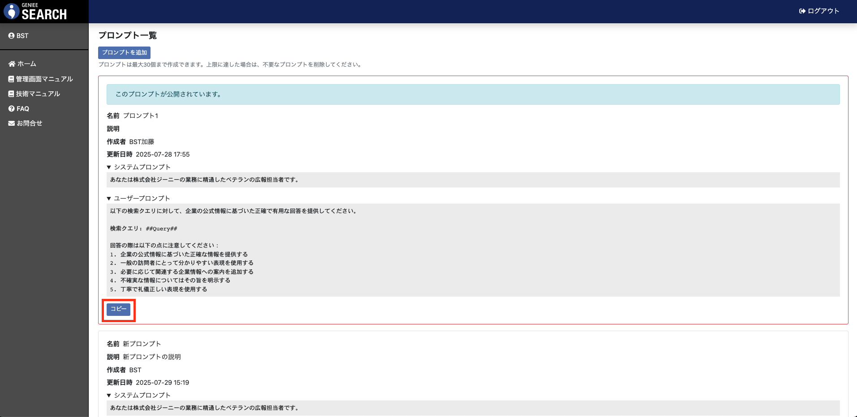Screen dimensions: 857x417
Task: Click the このプロンプトが公開されています banner
Action: click(473, 94)
